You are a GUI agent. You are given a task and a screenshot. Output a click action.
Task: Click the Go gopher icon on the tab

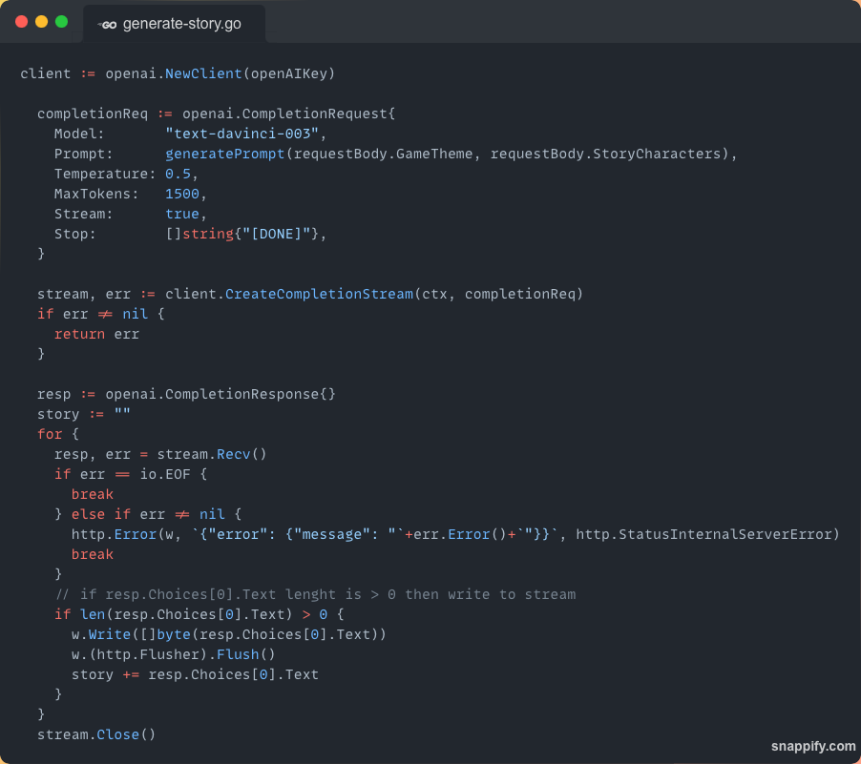[107, 26]
